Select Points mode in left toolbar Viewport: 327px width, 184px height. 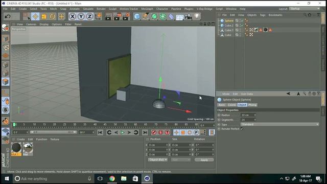[x=6, y=65]
